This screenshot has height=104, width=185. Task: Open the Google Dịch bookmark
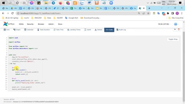pyautogui.click(x=72, y=18)
